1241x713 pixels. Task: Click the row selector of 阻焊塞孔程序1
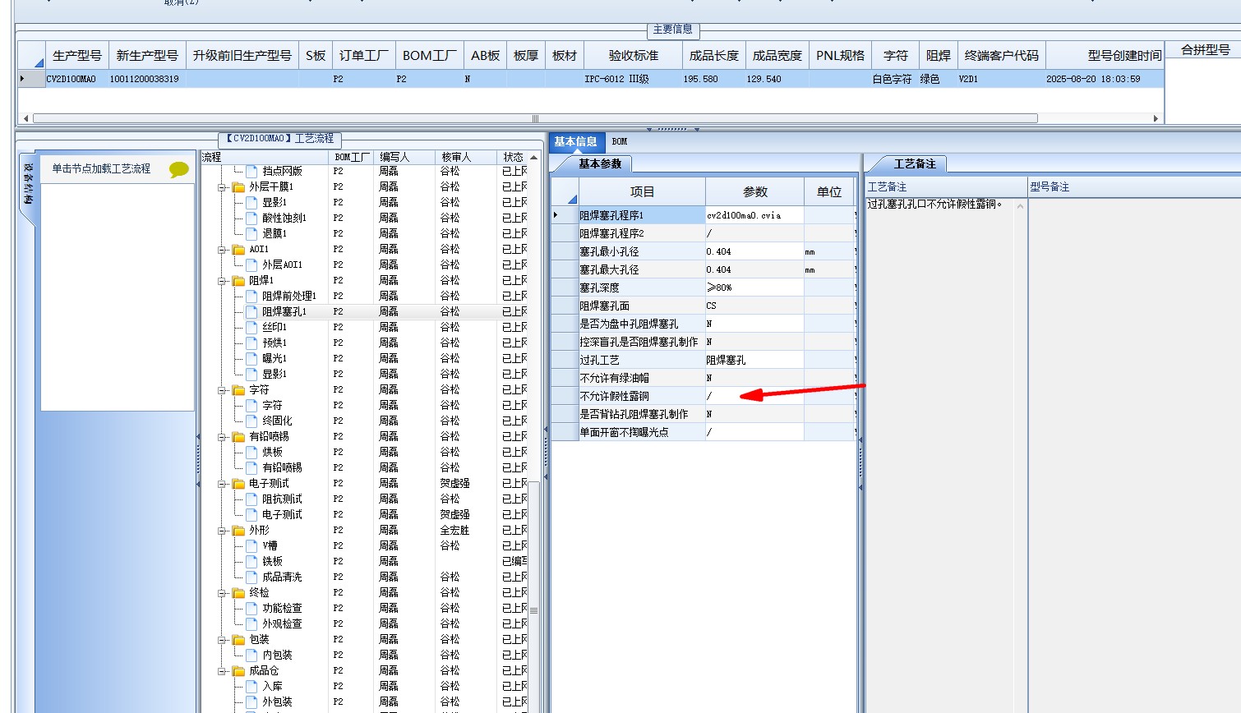pos(564,215)
